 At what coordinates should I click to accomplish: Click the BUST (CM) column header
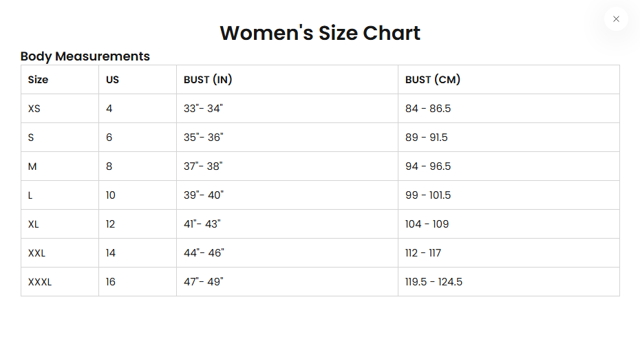click(433, 80)
